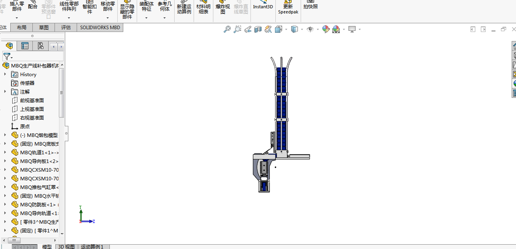Viewport: 516px width, 249px height.
Task: Toggle the Hide/Show Items eye icon
Action: click(310, 29)
